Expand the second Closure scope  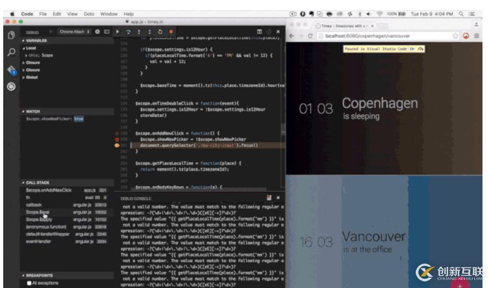click(x=31, y=70)
